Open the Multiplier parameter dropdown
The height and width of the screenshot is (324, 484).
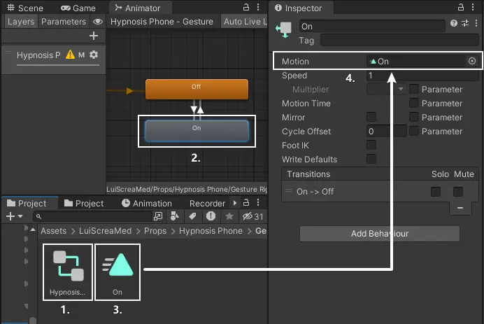[x=386, y=90]
